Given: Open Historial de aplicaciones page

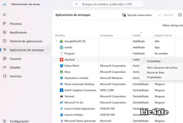Looking at the screenshot, I should pyautogui.click(x=26, y=41).
